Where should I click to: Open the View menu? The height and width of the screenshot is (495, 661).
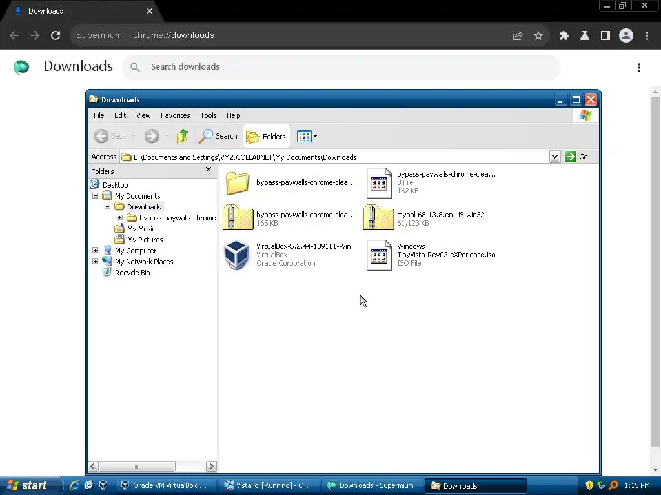click(143, 115)
